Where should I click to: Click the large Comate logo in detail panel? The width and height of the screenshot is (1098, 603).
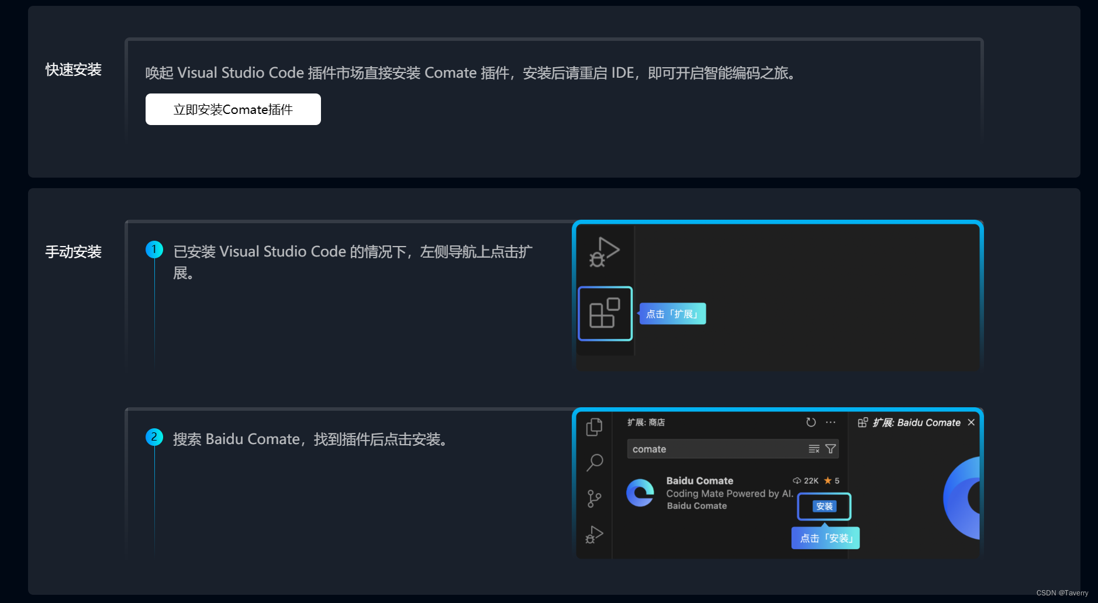(961, 498)
